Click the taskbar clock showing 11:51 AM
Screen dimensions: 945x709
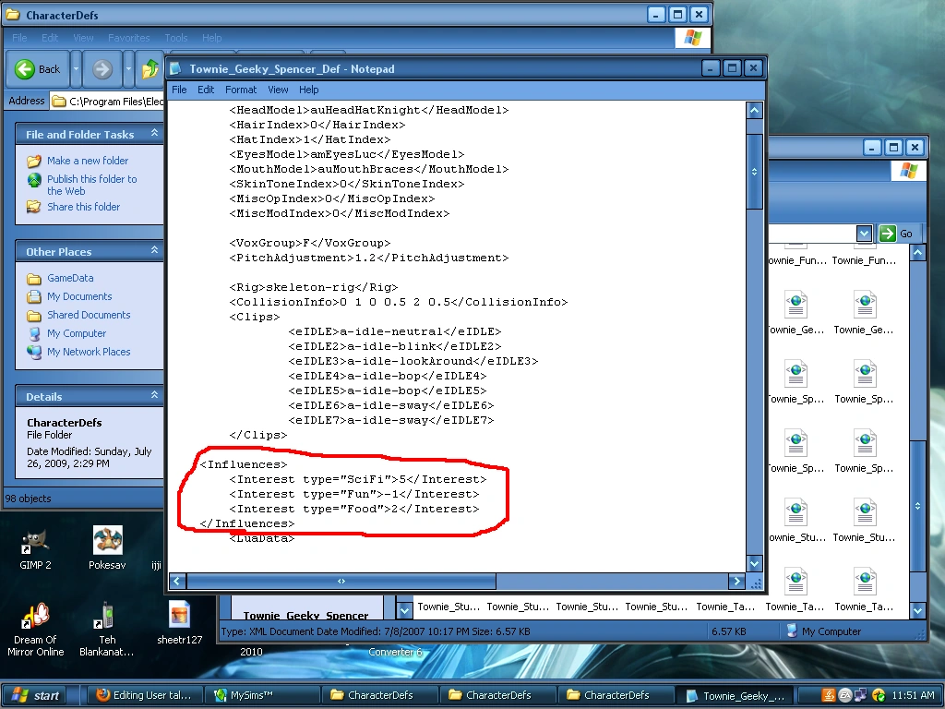click(913, 695)
